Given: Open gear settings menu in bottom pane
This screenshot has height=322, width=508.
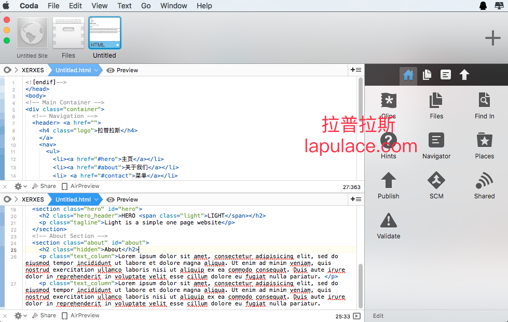Looking at the screenshot, I should [x=20, y=316].
